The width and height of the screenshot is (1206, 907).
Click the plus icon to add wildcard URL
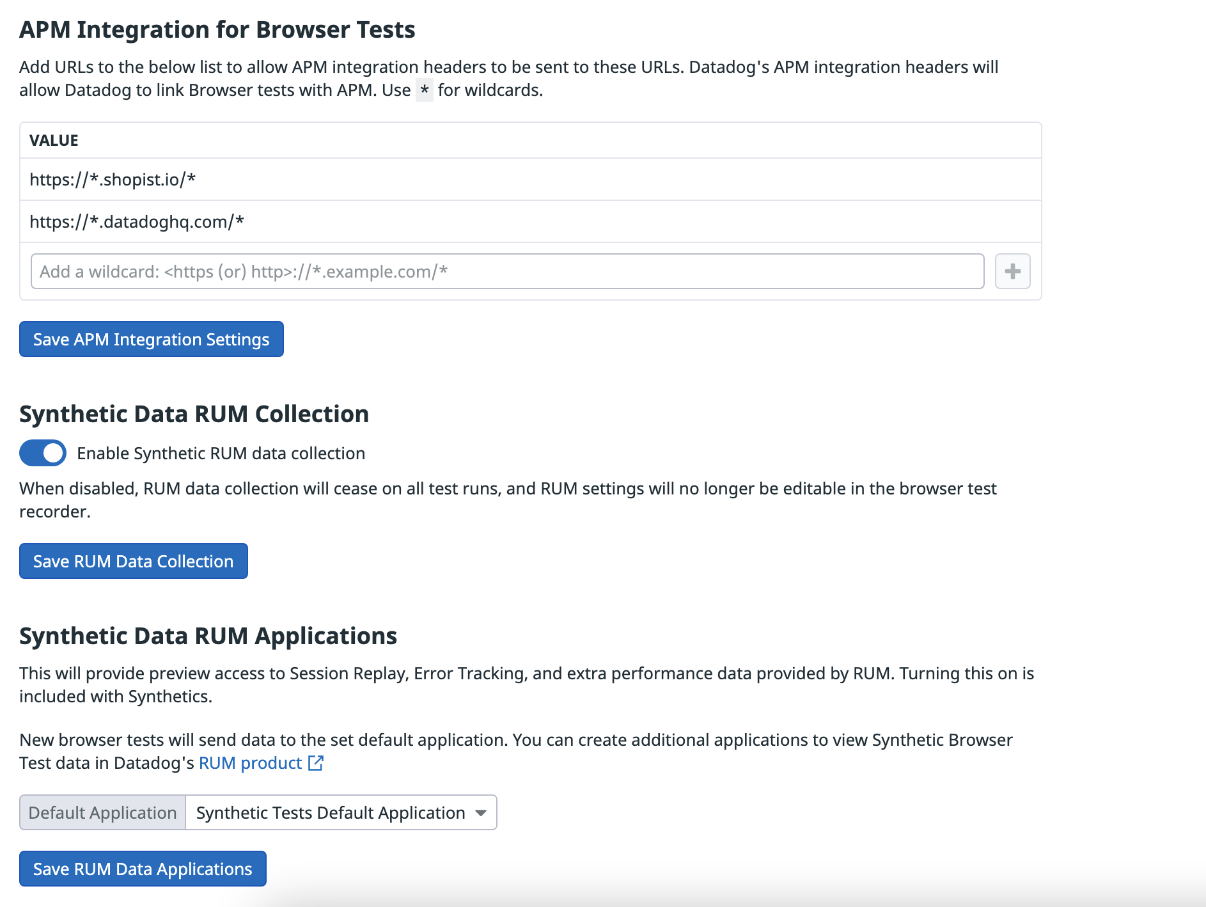[1012, 271]
